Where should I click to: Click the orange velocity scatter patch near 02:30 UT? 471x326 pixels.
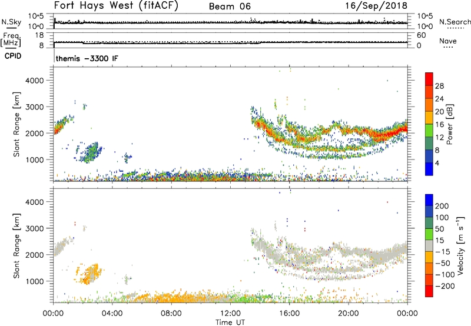89,274
